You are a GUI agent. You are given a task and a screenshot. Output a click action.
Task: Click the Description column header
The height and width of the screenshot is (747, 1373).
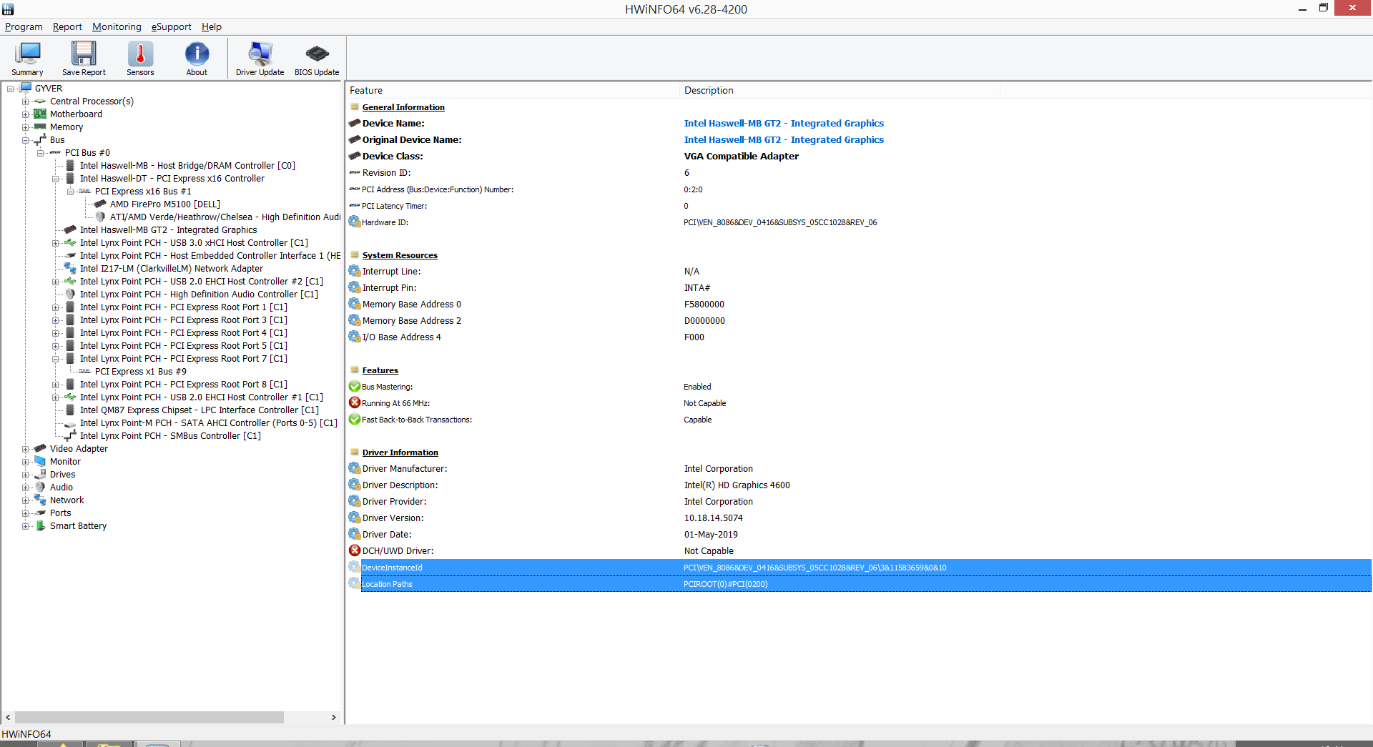coord(840,90)
